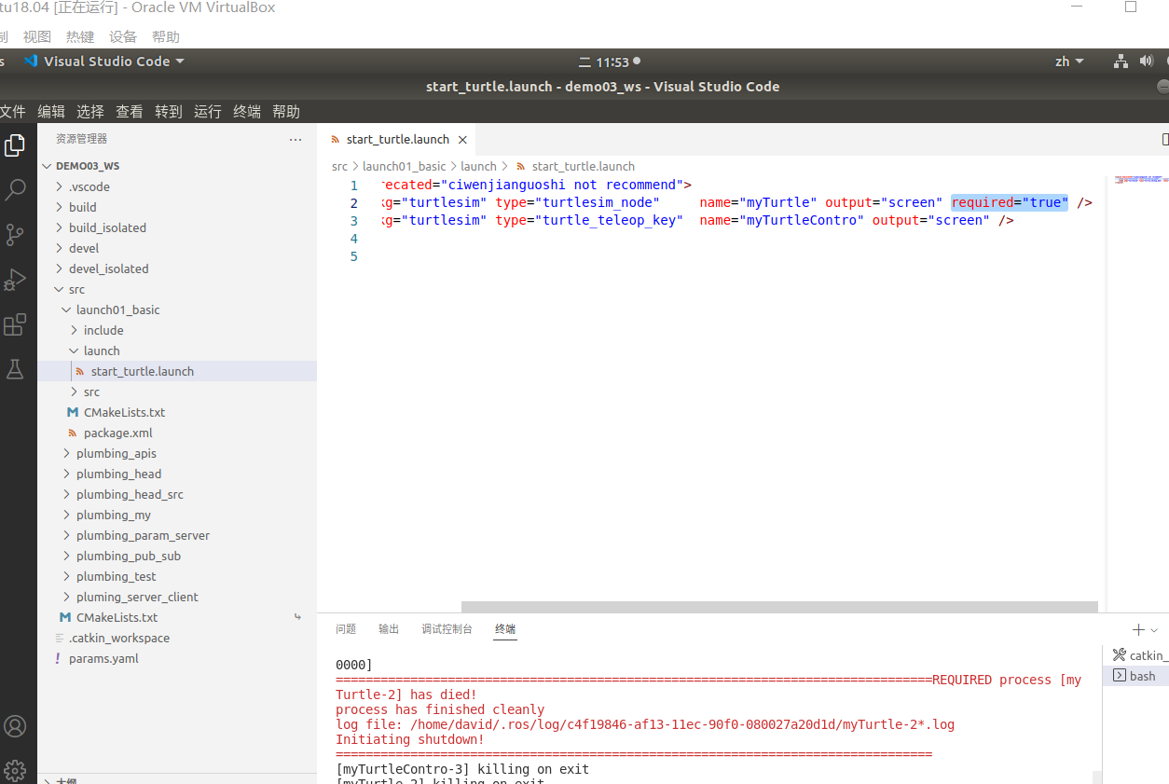Expand the plumbing_my folder
The height and width of the screenshot is (784, 1169).
[177, 515]
